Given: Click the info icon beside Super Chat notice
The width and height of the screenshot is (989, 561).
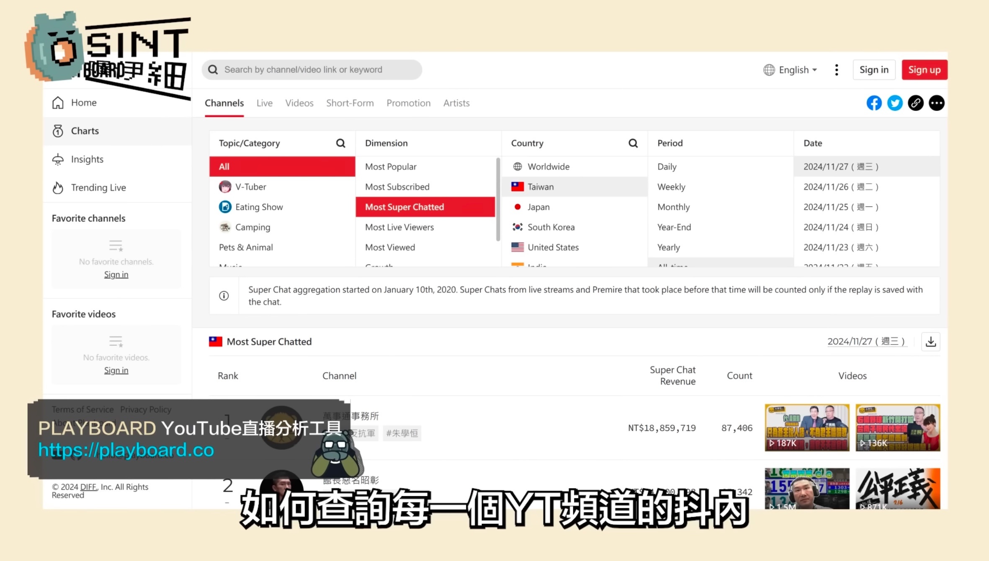Looking at the screenshot, I should [224, 296].
